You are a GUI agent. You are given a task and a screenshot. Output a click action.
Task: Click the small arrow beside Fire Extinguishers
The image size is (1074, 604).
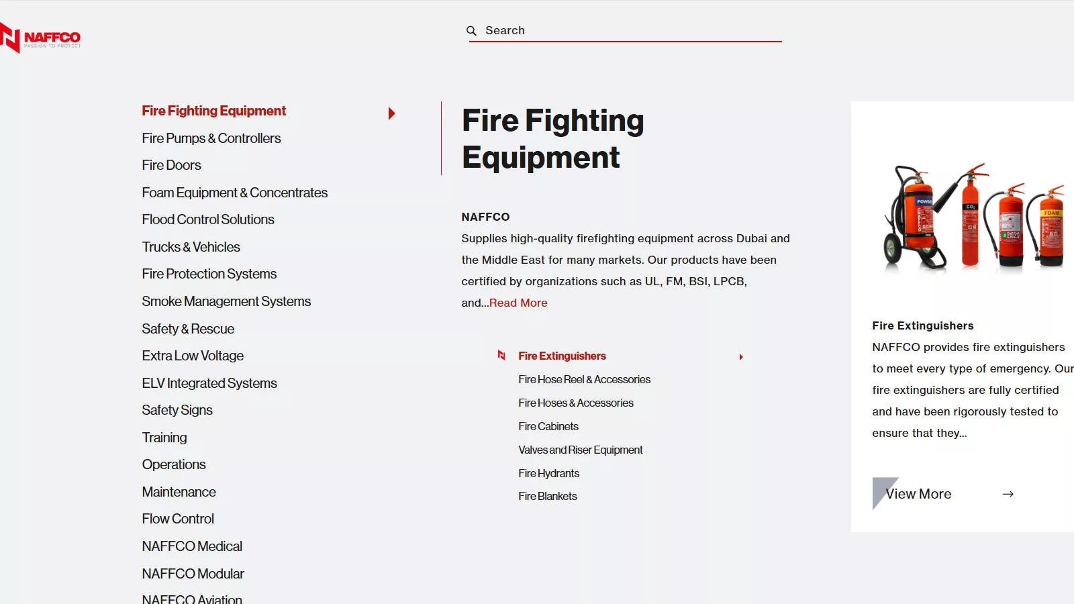[x=741, y=357]
